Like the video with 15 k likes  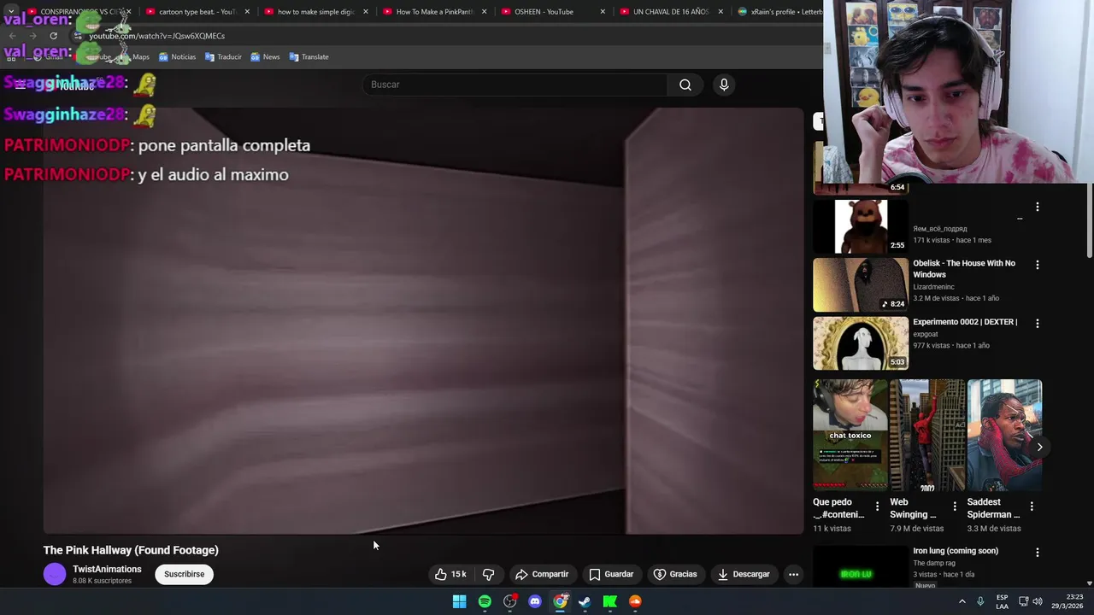click(450, 574)
